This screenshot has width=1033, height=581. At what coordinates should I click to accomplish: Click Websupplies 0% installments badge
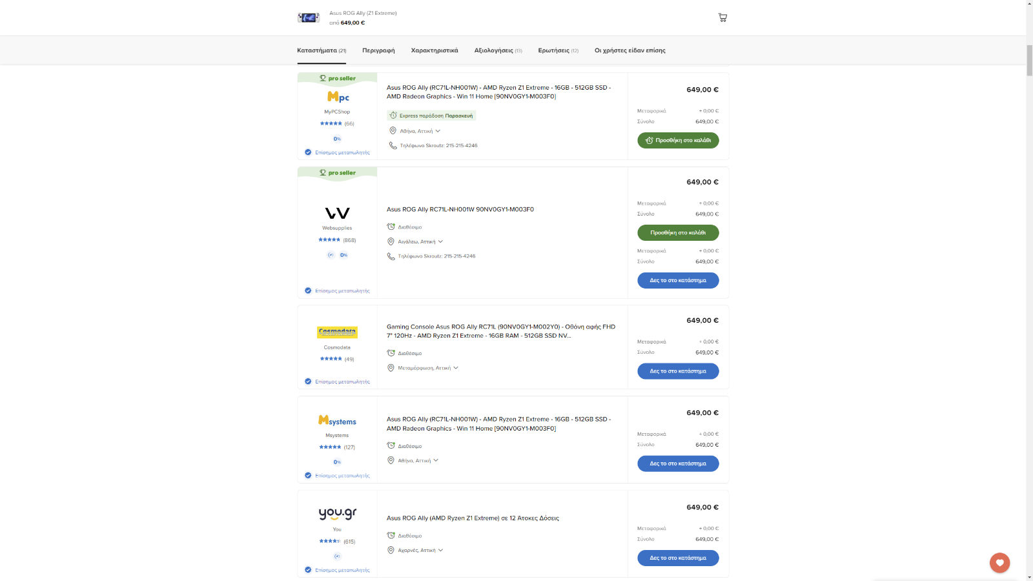[344, 255]
